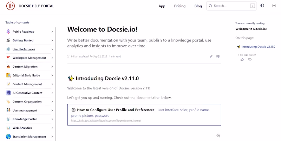The width and height of the screenshot is (281, 141).
Task: Open Editorial Style Guide in contents
Action: tap(26, 75)
